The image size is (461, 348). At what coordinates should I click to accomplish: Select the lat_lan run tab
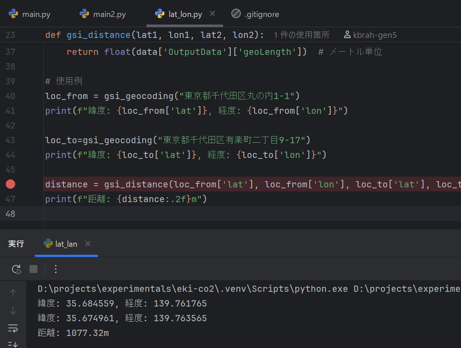coord(66,244)
